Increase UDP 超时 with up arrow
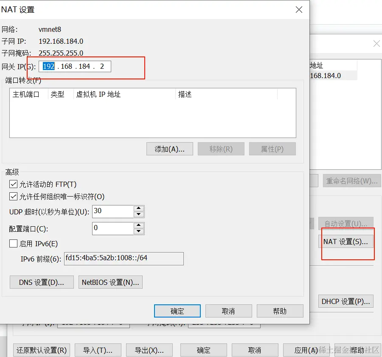This screenshot has height=357, width=382. point(139,208)
